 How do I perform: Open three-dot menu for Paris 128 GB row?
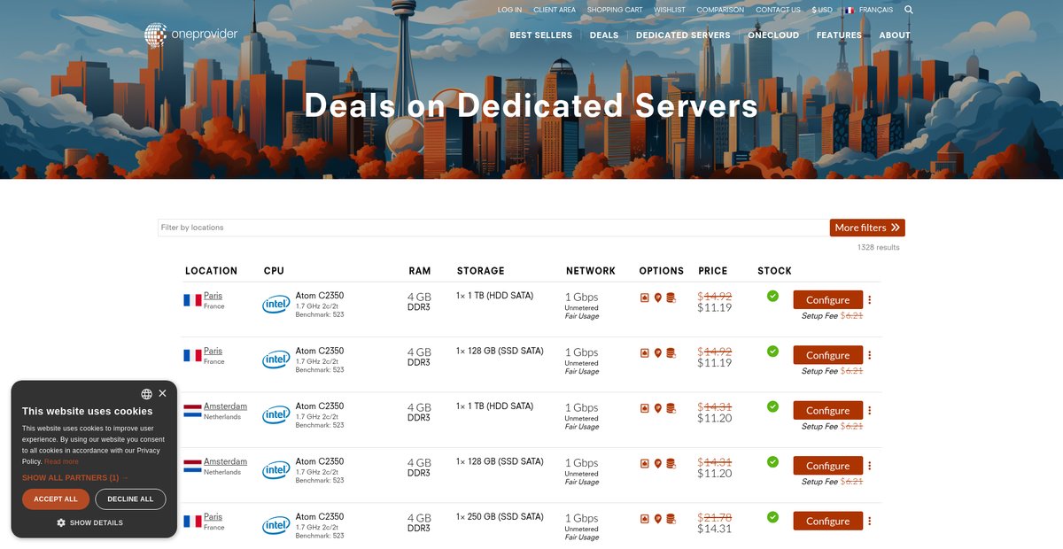(x=870, y=355)
